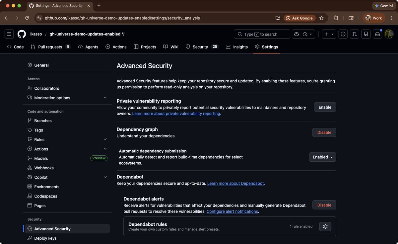This screenshot has height=244, width=398.
Task: Open General settings in sidebar
Action: pyautogui.click(x=67, y=65)
